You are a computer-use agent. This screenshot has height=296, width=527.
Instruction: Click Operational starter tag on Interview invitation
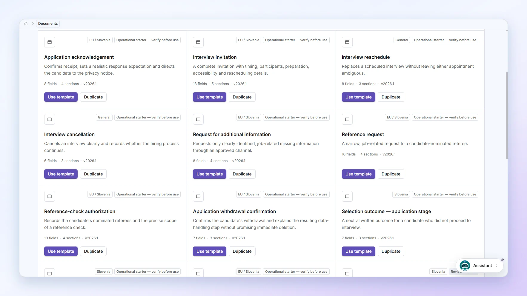[x=296, y=40]
